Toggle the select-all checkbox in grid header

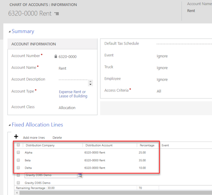[x=18, y=145]
